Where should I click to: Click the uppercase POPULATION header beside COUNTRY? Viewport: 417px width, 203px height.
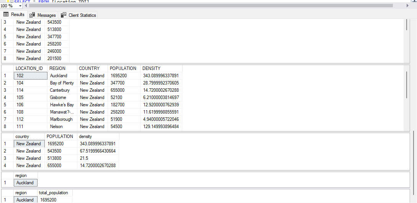[x=124, y=68]
